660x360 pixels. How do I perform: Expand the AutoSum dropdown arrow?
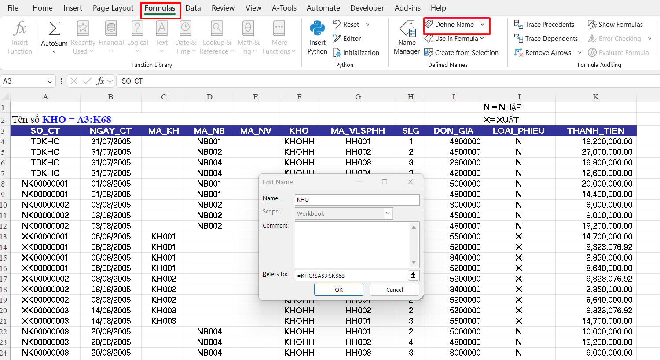click(x=54, y=52)
